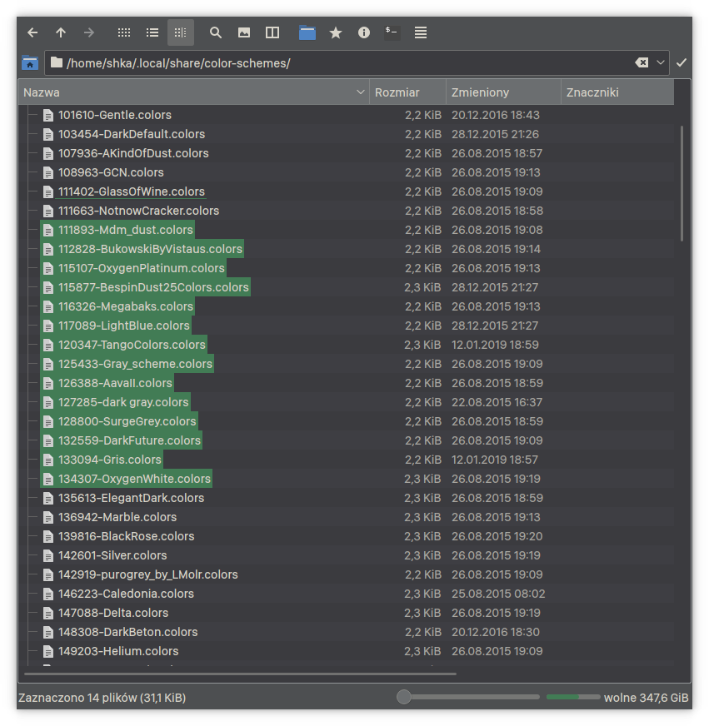The height and width of the screenshot is (726, 709).
Task: Click 115877-BespinDust25Colors.colors
Action: 153,287
